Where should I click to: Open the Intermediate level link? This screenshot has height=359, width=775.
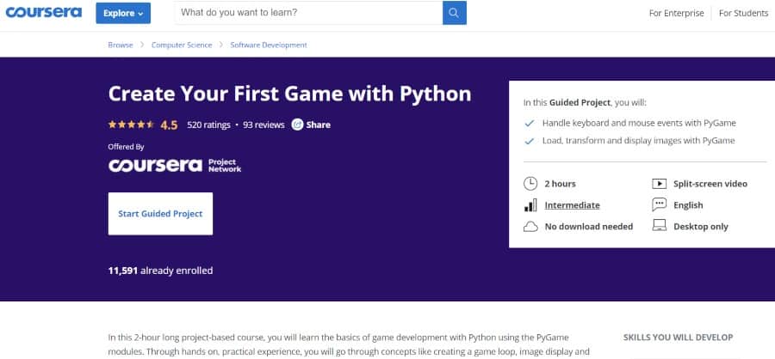(573, 205)
